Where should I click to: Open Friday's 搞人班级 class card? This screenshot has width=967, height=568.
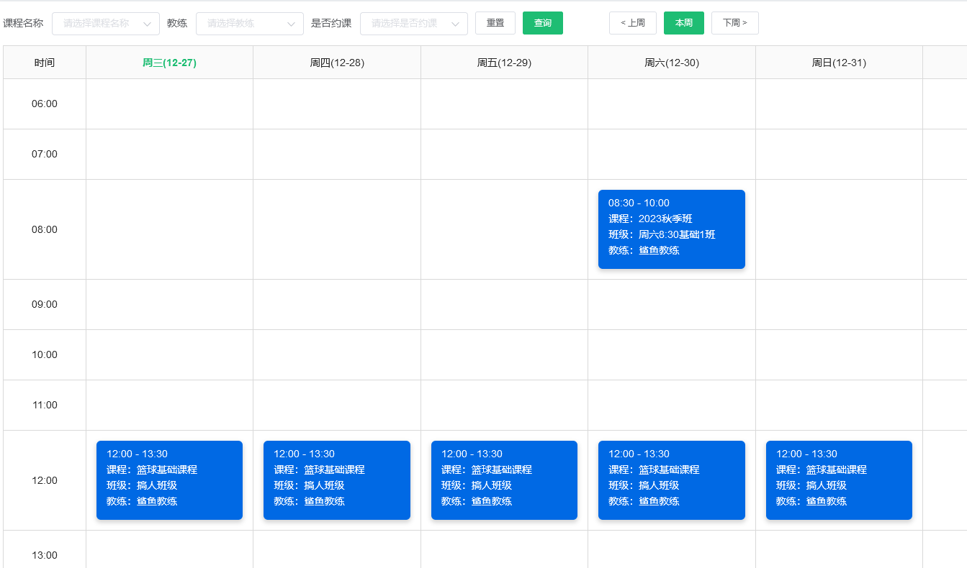pyautogui.click(x=504, y=480)
